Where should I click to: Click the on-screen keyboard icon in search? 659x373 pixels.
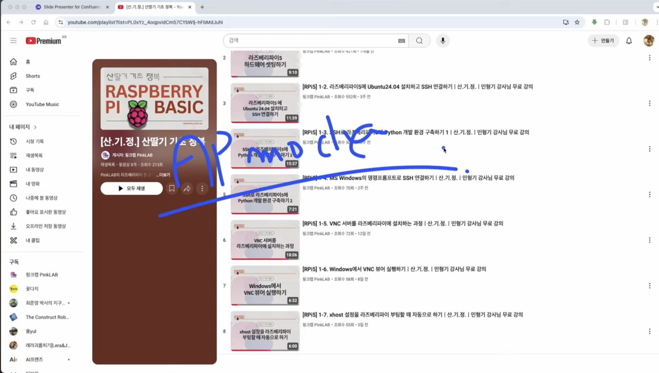click(401, 40)
